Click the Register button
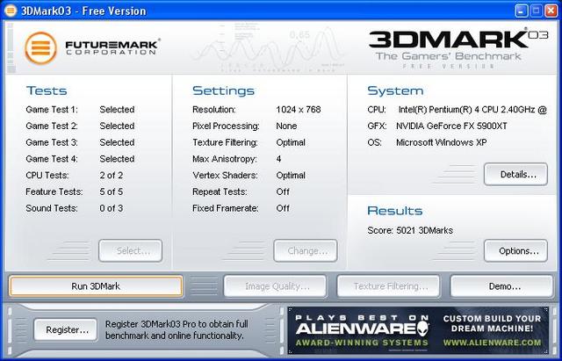Image resolution: width=562 pixels, height=361 pixels. [x=65, y=330]
